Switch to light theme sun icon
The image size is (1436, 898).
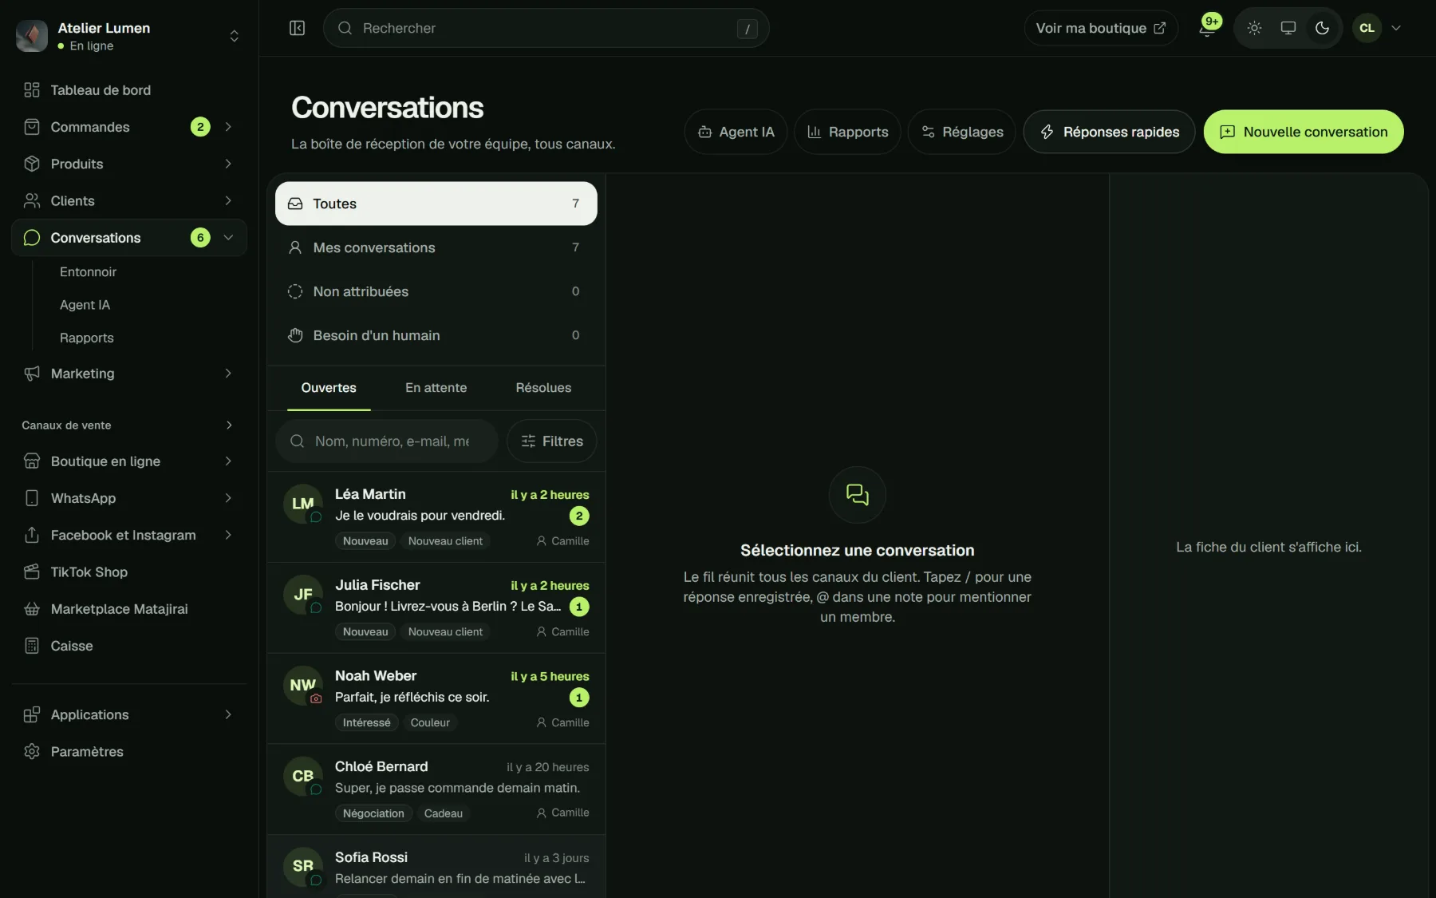click(x=1254, y=28)
